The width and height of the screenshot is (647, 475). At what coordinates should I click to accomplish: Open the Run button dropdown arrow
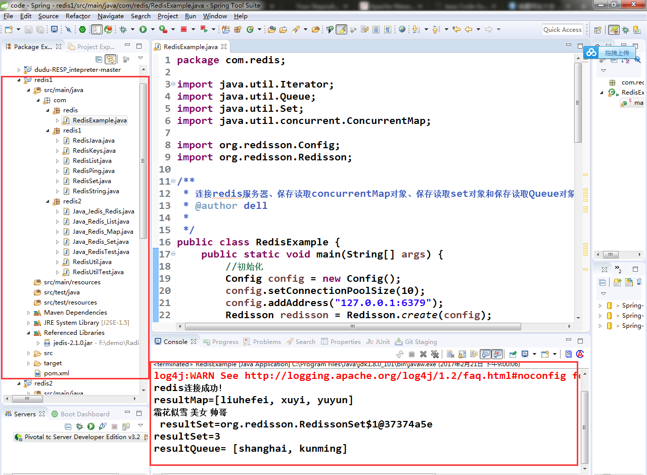pos(152,30)
